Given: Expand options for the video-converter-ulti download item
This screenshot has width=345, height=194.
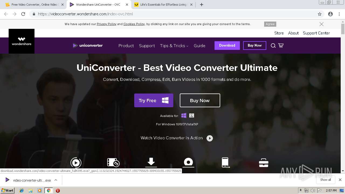Looking at the screenshot, I should click(x=56, y=180).
